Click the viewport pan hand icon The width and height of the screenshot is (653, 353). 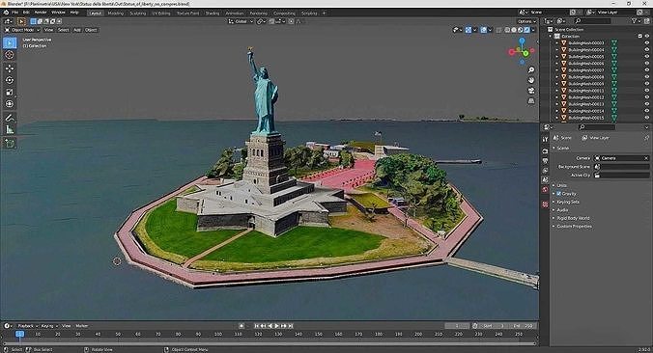(531, 80)
